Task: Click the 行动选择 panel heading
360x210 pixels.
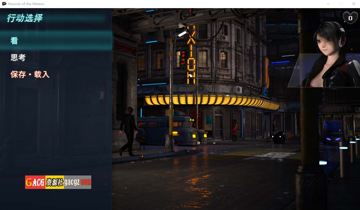Action: click(x=25, y=19)
